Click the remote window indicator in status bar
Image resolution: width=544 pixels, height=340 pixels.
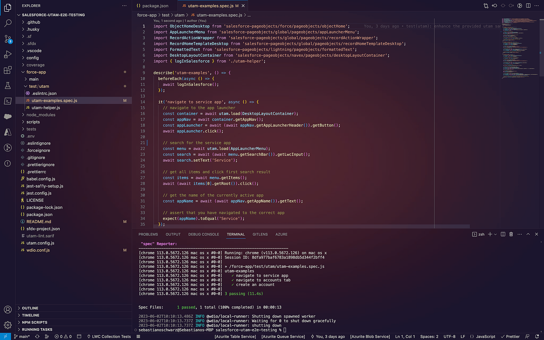(5, 337)
